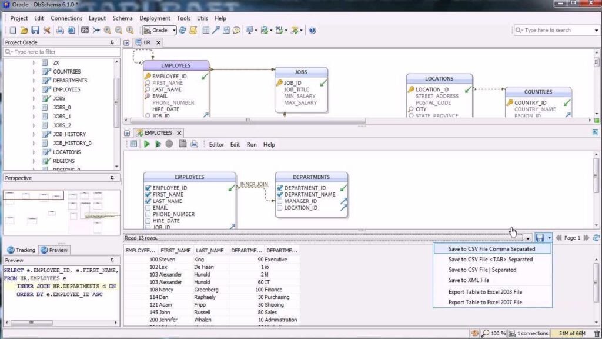Expand the REGIONS tree node
602x339 pixels.
(x=34, y=161)
